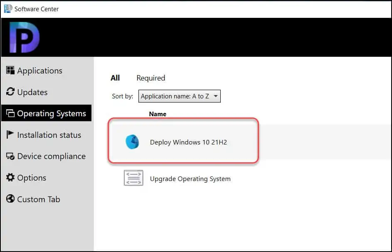
Task: Click the Name column header
Action: [x=158, y=114]
